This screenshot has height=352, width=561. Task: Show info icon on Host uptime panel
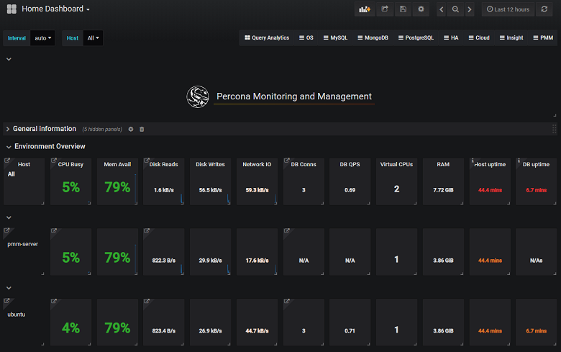coord(473,161)
